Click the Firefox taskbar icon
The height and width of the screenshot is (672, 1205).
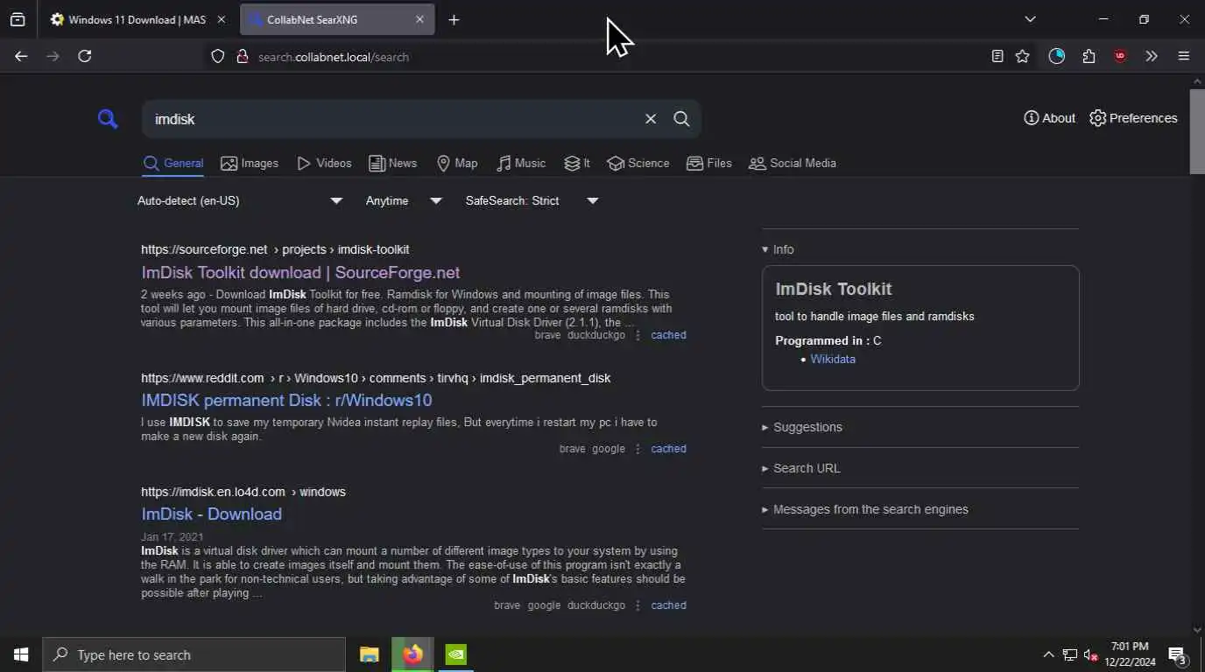pyautogui.click(x=412, y=654)
